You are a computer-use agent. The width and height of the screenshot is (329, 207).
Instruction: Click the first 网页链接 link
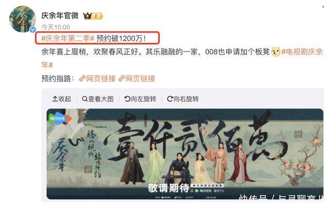pos(101,79)
